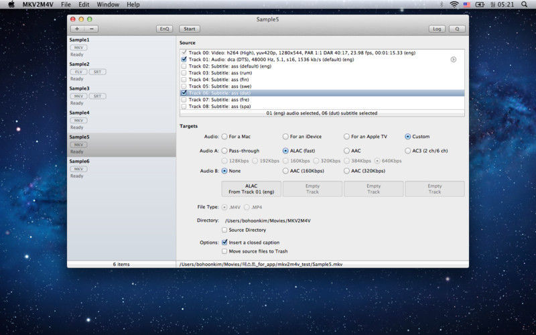The width and height of the screenshot is (536, 335).
Task: Check Track 07 Subtitle ass (fre)
Action: point(184,100)
